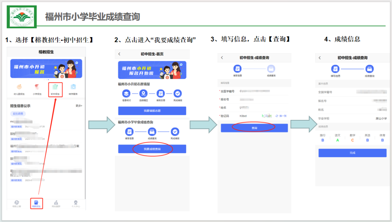Click 数学 grade C
The width and height of the screenshot is (392, 222).
[352, 140]
